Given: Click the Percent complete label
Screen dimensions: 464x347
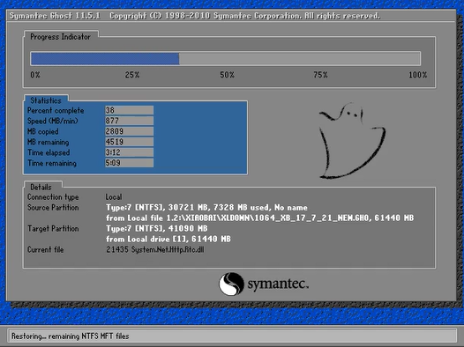Looking at the screenshot, I should tap(56, 110).
